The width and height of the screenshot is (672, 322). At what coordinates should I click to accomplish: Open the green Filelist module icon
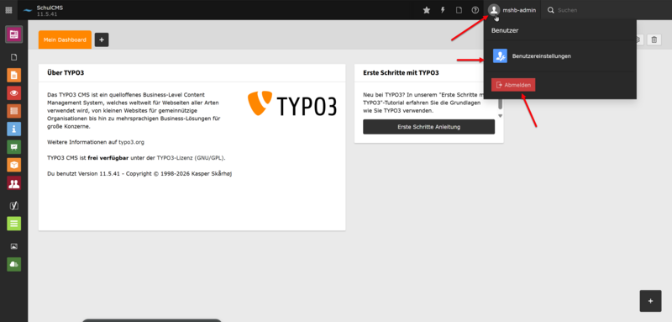(x=13, y=264)
